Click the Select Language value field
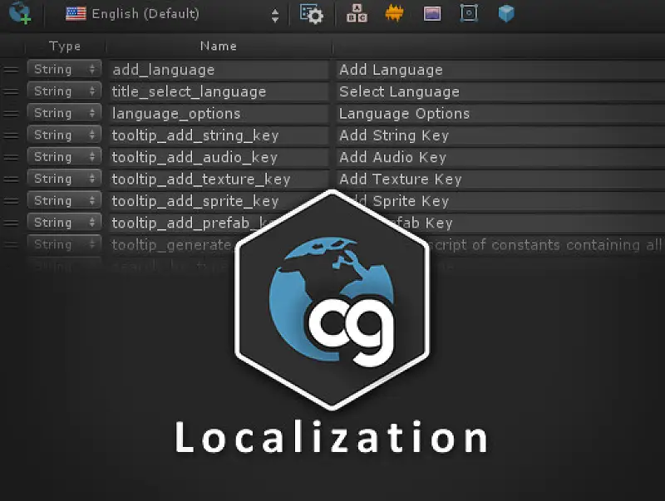Image resolution: width=665 pixels, height=501 pixels. (x=500, y=91)
